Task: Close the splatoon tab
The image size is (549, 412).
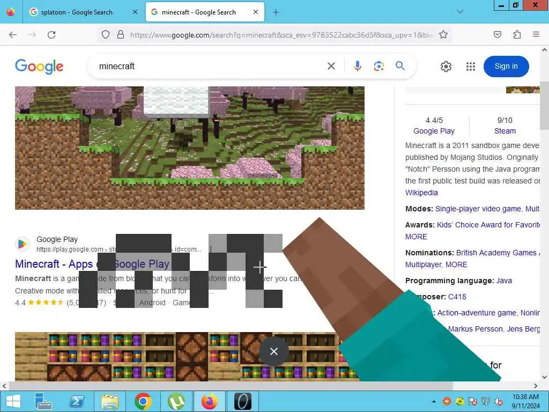Action: pos(135,12)
